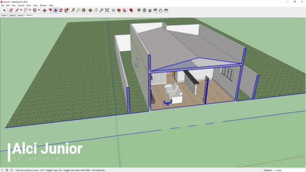Select the arrow Select tool
This screenshot has width=306, height=172.
pos(4,11)
